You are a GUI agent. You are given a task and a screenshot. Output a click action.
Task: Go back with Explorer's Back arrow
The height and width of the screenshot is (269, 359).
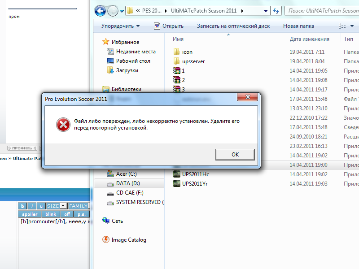100,10
